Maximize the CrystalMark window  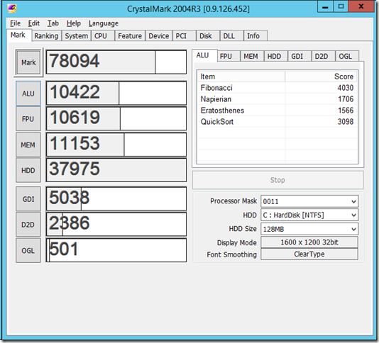click(x=341, y=7)
